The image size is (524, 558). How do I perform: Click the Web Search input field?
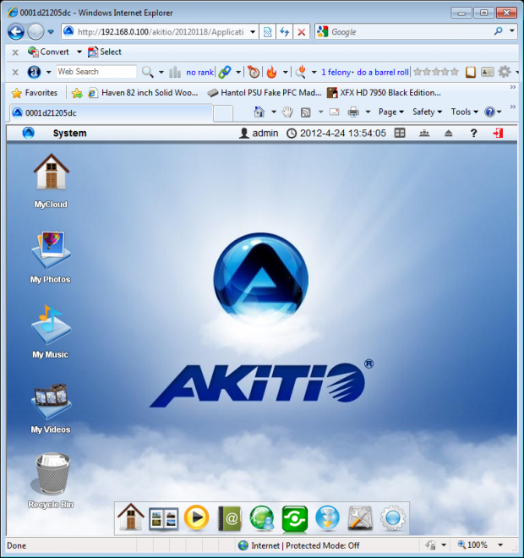(96, 72)
